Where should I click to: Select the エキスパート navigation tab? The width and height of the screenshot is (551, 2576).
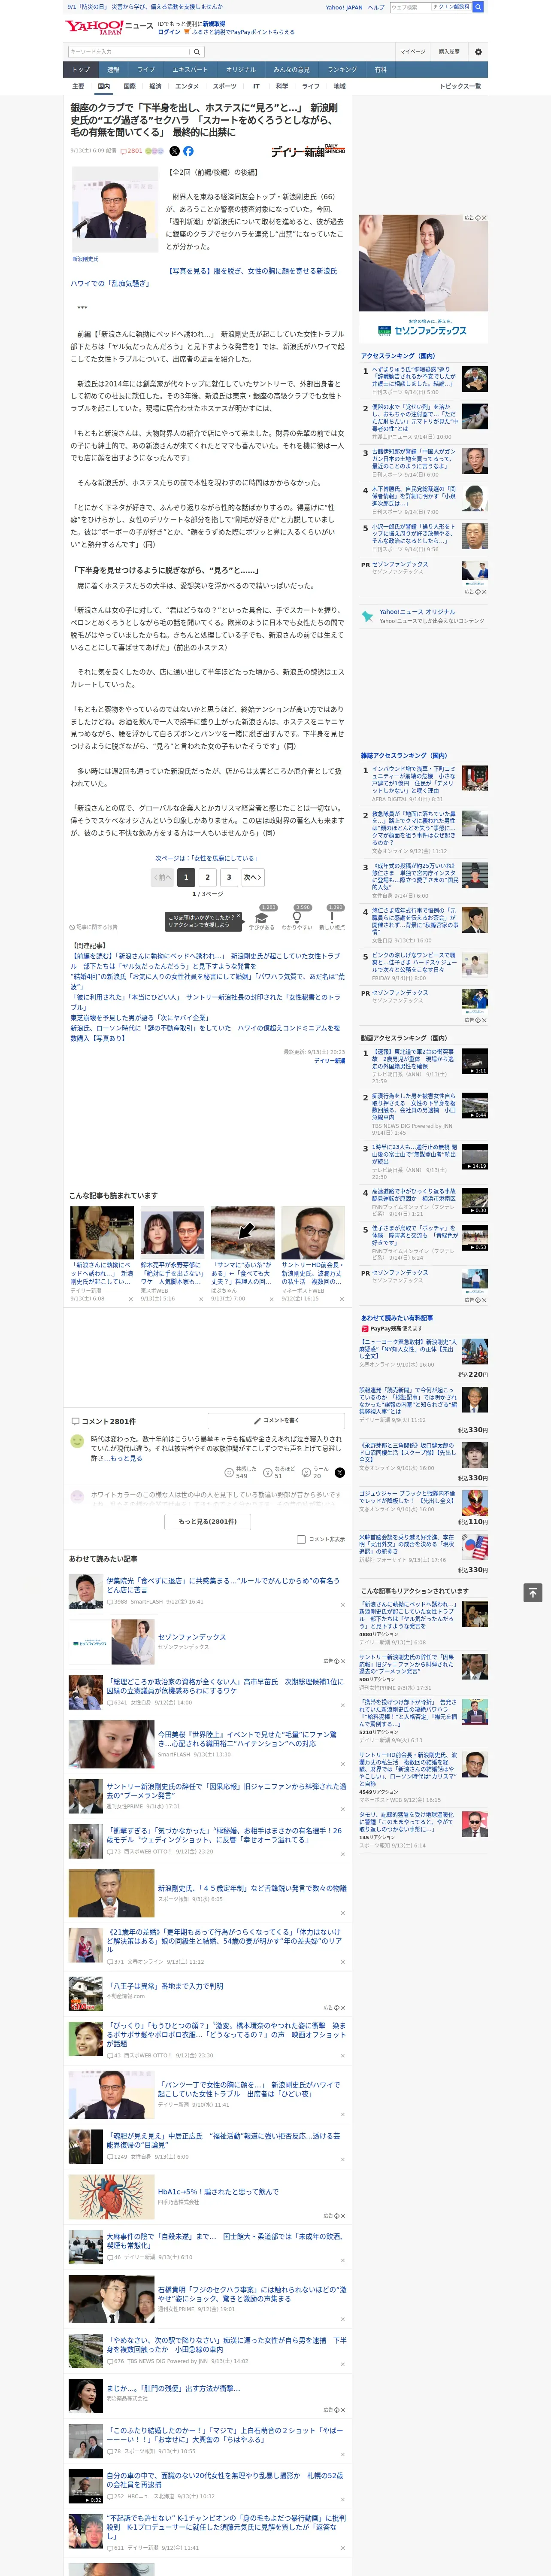pyautogui.click(x=190, y=70)
